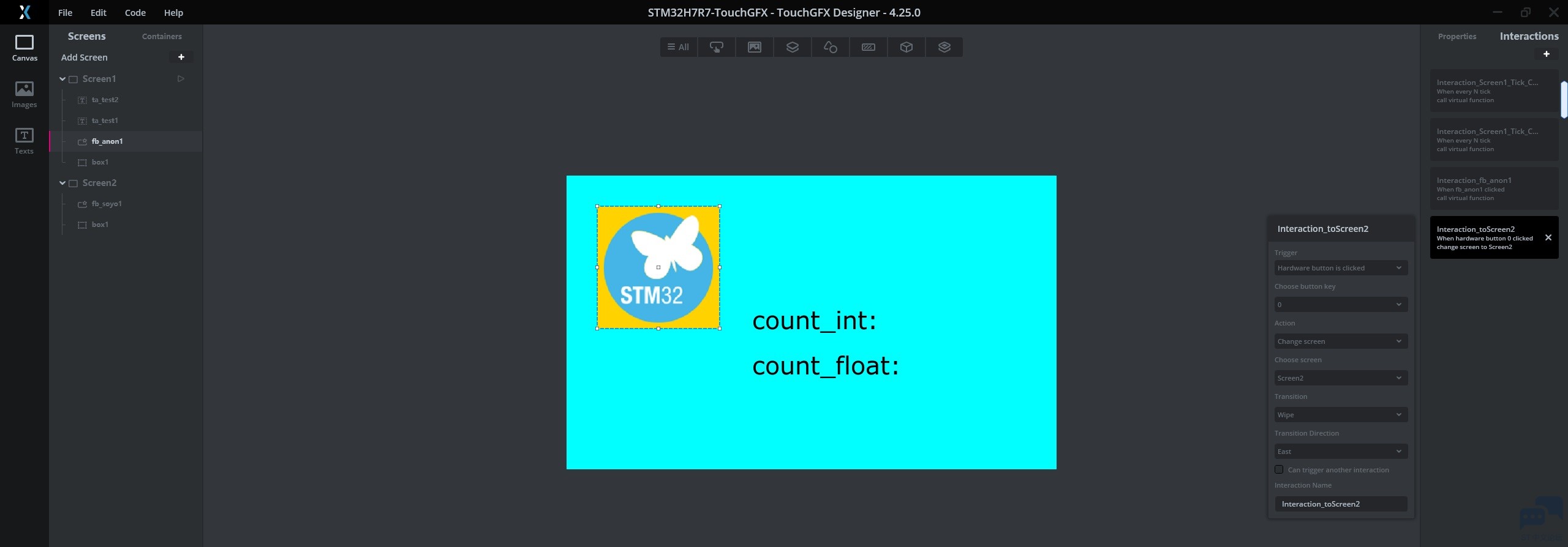
Task: Click the Add Screen plus button
Action: click(x=181, y=57)
